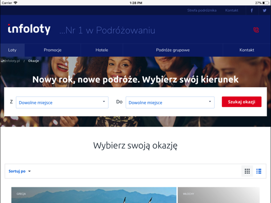Tap the red phone call icon

[256, 30]
